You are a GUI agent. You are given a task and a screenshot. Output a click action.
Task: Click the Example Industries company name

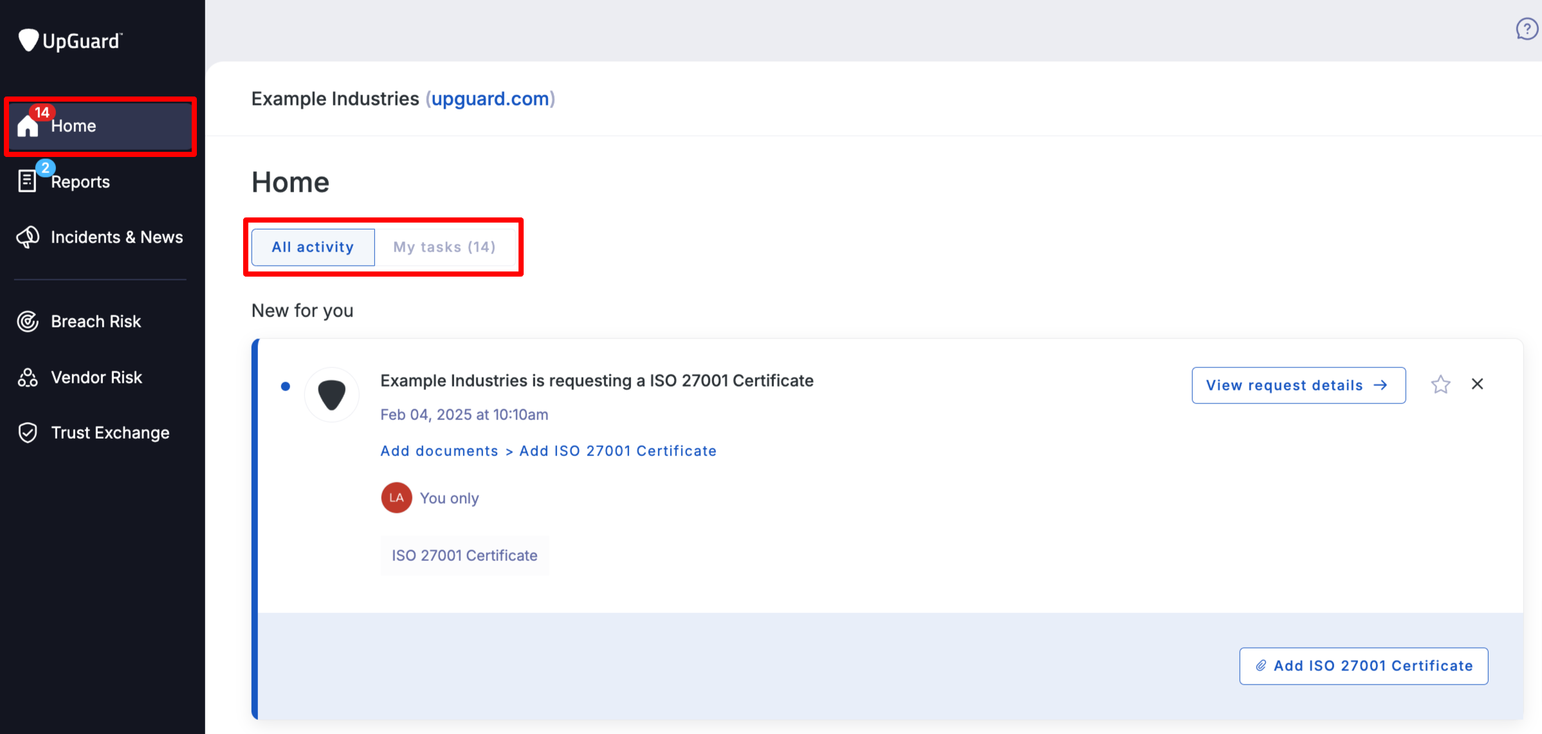(335, 98)
